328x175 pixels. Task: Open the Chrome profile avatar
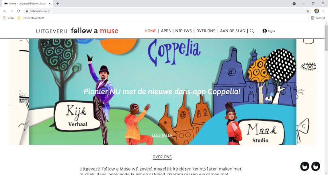click(x=317, y=11)
